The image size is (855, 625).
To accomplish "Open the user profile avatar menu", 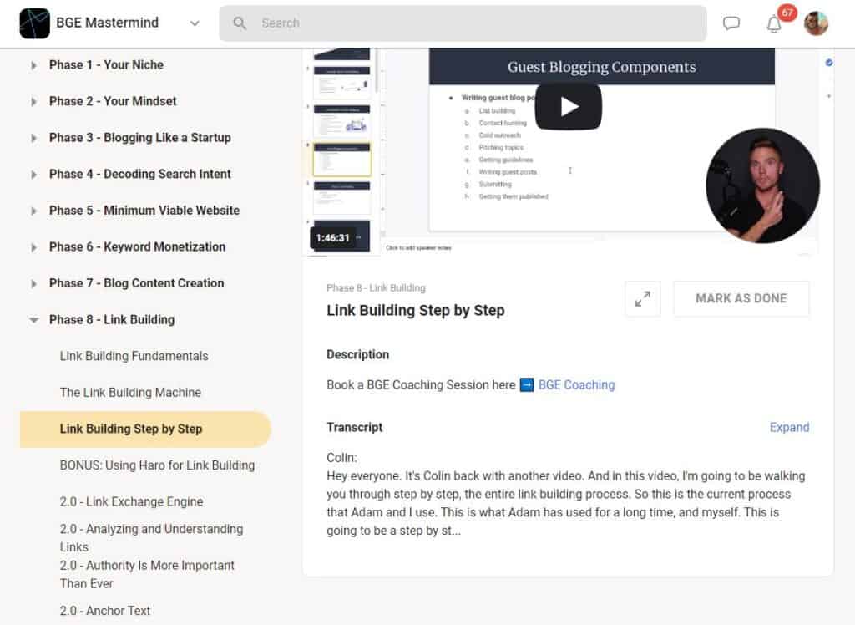I will tap(816, 23).
